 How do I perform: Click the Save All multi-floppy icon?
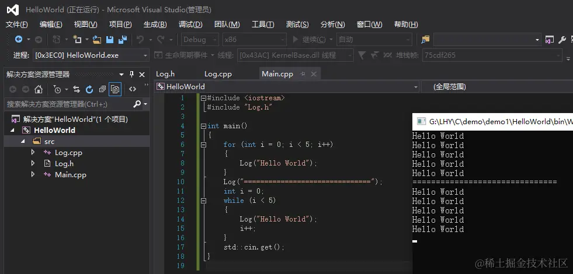[x=123, y=40]
